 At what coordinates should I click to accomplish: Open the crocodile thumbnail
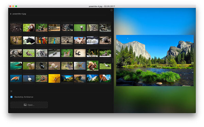pos(54,28)
